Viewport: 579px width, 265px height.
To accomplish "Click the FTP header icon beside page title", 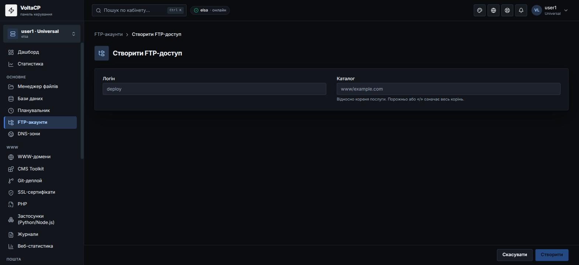I will (102, 53).
